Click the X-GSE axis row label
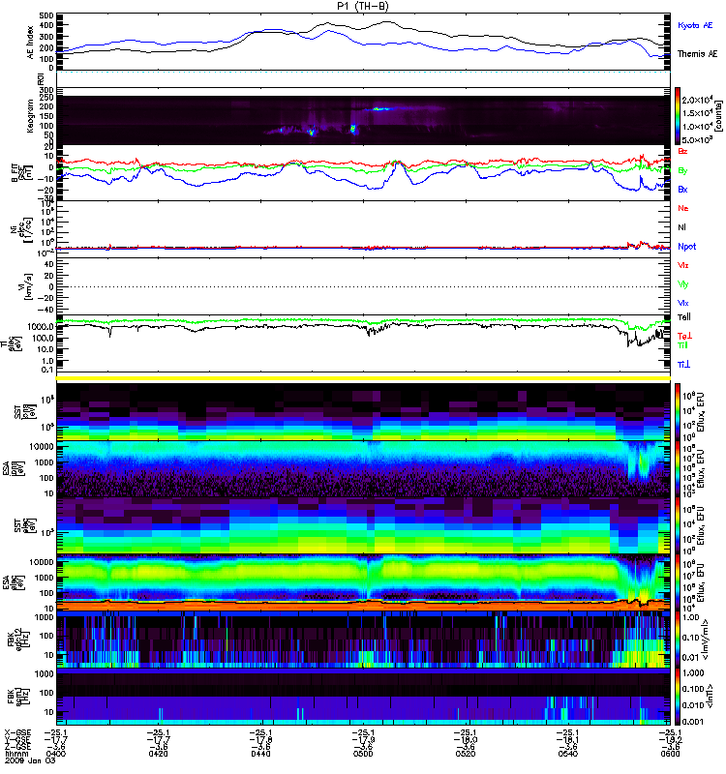The image size is (726, 774). point(17,732)
